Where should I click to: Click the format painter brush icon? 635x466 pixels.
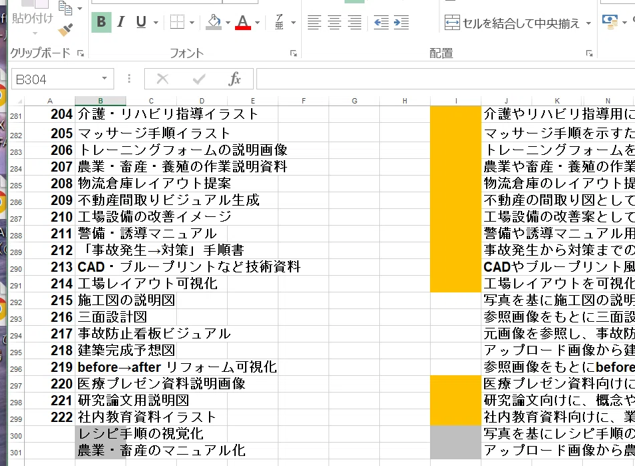(x=65, y=29)
